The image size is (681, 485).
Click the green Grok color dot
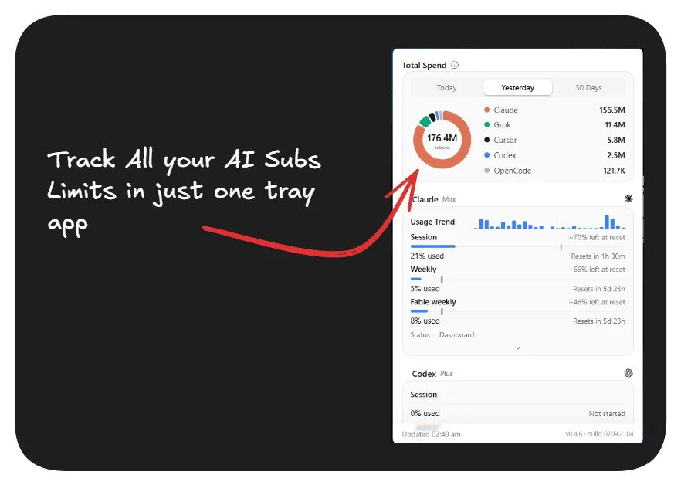click(487, 125)
